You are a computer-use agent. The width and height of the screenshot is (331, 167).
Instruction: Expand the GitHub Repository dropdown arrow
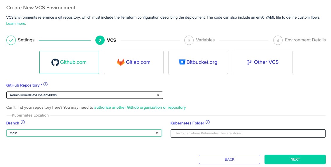(158, 95)
